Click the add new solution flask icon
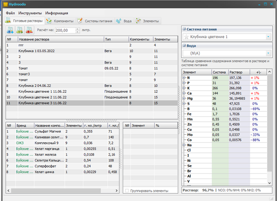Screen dimensions: 277x201 pos(10,30)
